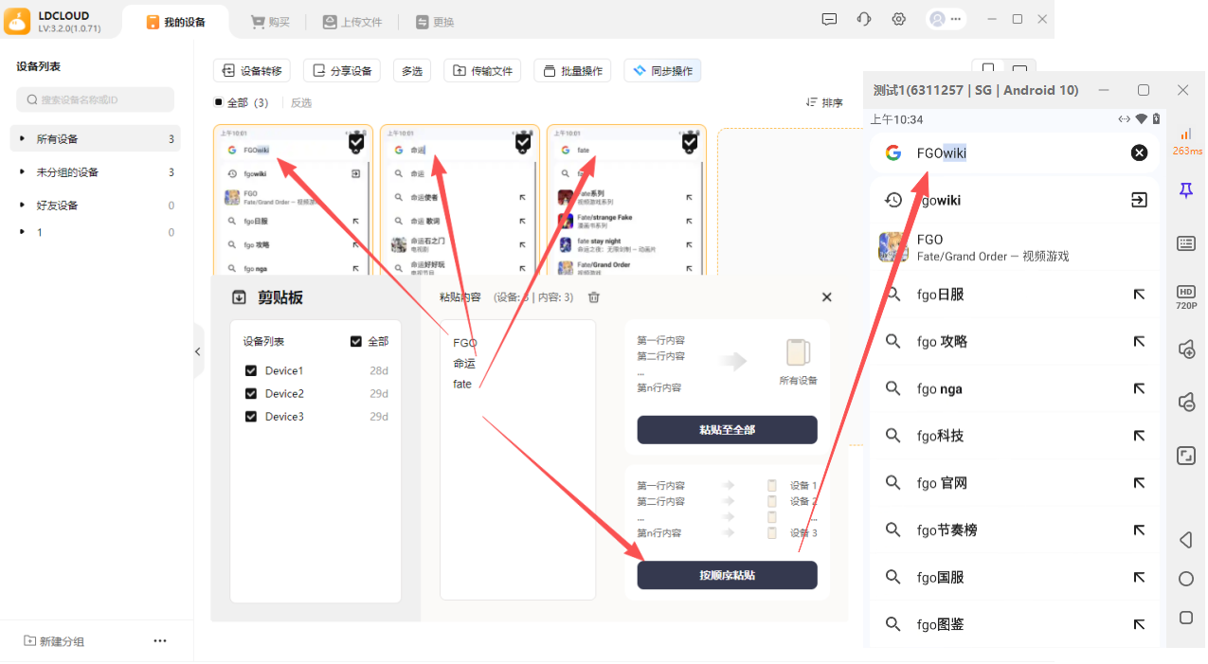Viewport: 1208px width, 664px height.
Task: Open the keyboard icon in phone sidebar
Action: [1185, 243]
